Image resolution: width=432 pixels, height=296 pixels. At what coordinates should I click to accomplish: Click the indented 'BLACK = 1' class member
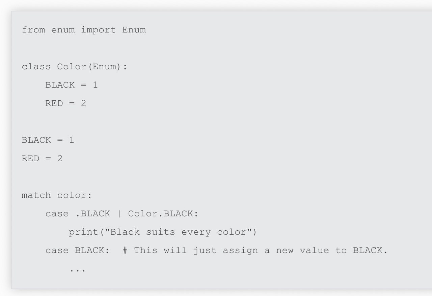72,85
